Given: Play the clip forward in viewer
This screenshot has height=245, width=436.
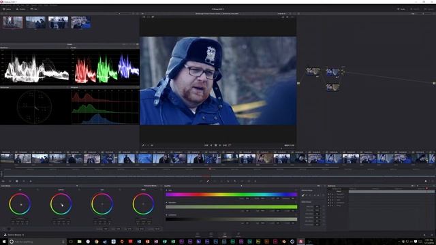Looking at the screenshot, I should [x=220, y=145].
